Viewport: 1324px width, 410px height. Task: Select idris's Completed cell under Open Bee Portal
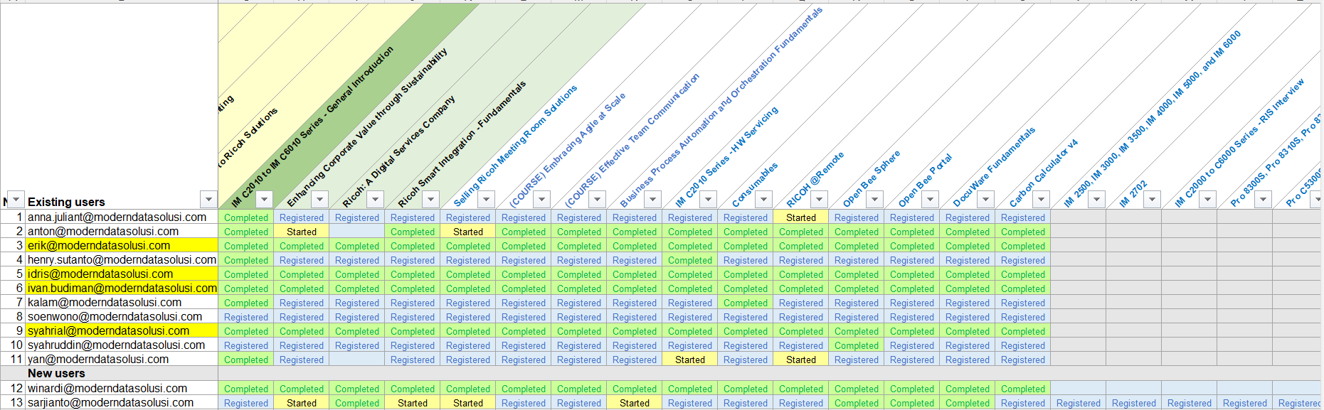click(x=912, y=274)
